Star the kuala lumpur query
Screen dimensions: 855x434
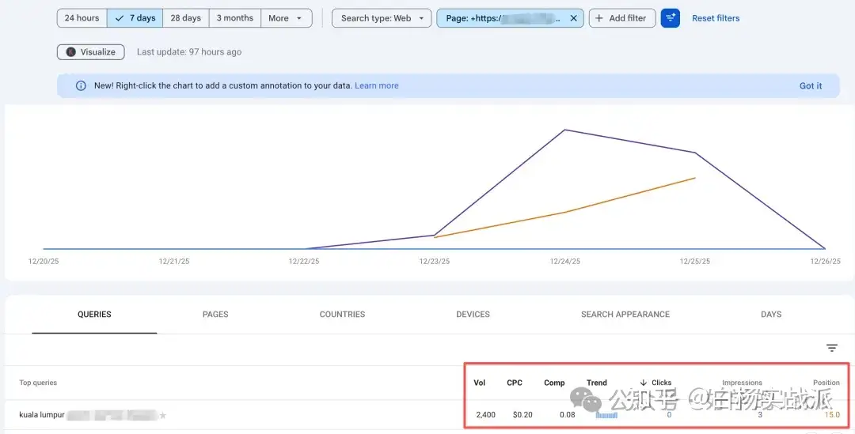(163, 415)
